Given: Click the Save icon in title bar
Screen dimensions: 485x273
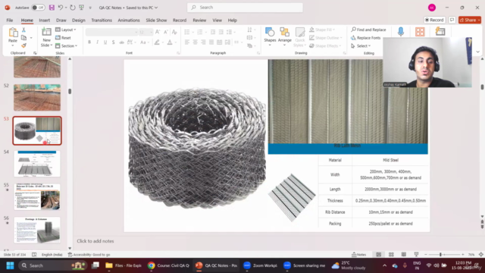Looking at the screenshot, I should 52,8.
